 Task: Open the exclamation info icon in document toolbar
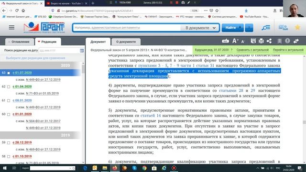coord(287,41)
